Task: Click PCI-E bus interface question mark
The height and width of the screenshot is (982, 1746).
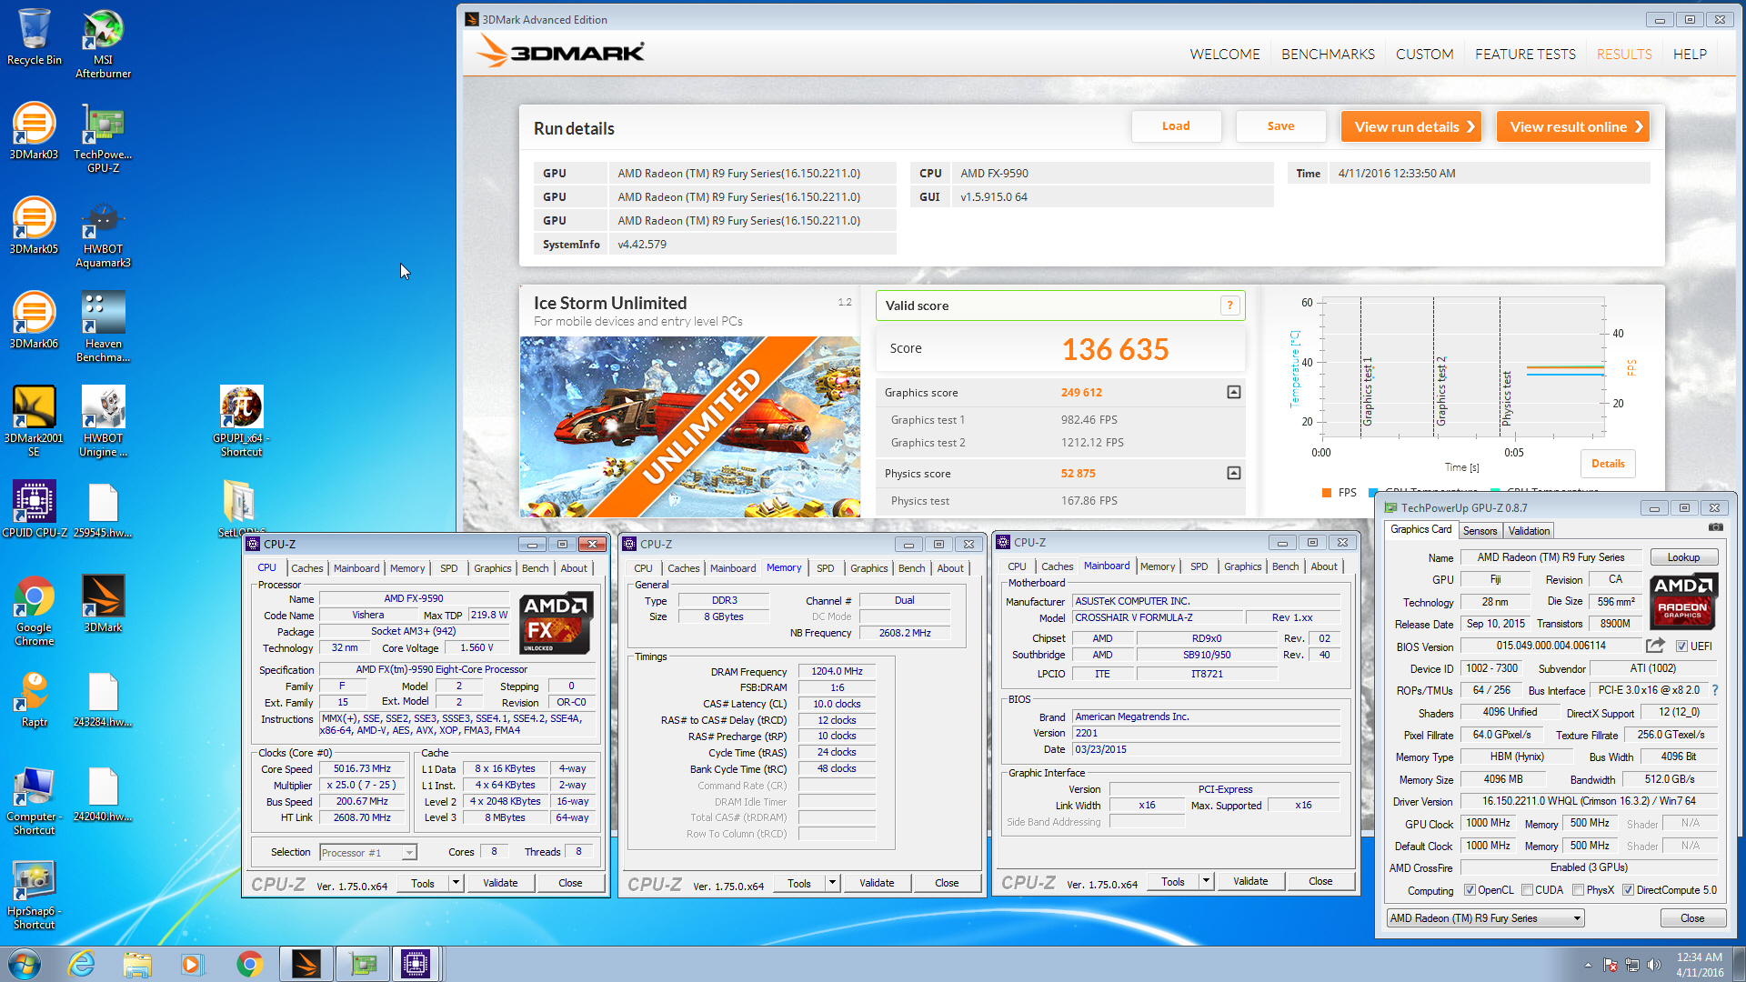Action: 1715,690
